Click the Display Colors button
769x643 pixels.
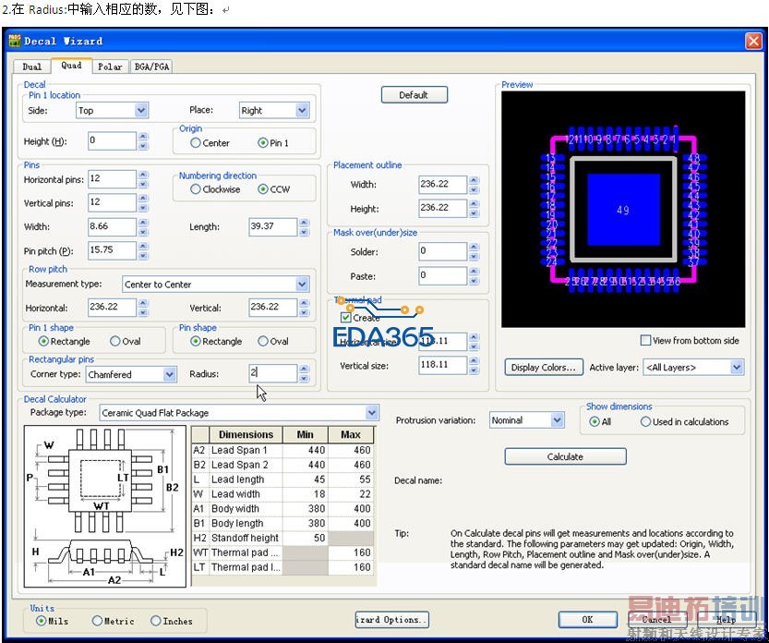point(544,368)
